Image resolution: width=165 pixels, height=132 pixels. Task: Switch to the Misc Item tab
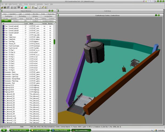[36, 14]
